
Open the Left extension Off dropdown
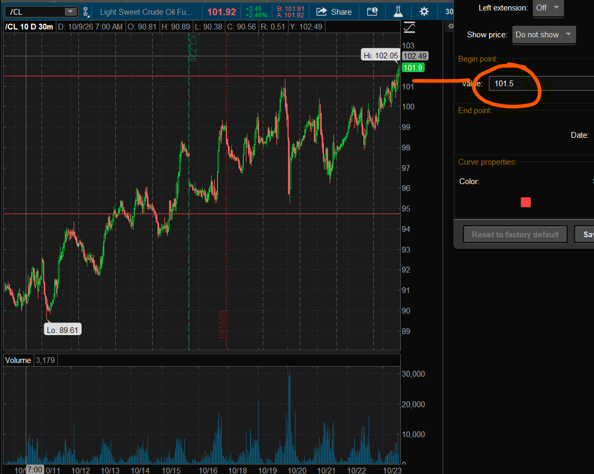[548, 8]
